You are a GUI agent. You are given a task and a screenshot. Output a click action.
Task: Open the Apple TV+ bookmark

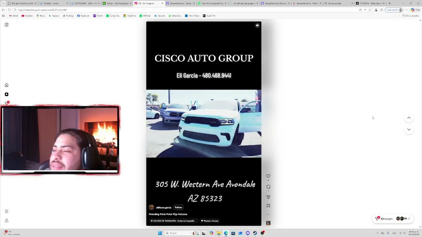point(209,16)
